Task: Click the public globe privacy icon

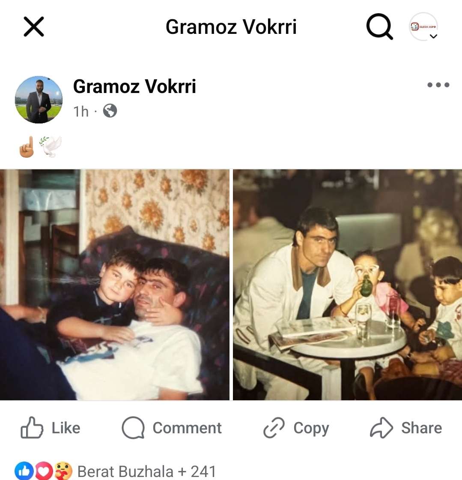Action: [x=110, y=111]
